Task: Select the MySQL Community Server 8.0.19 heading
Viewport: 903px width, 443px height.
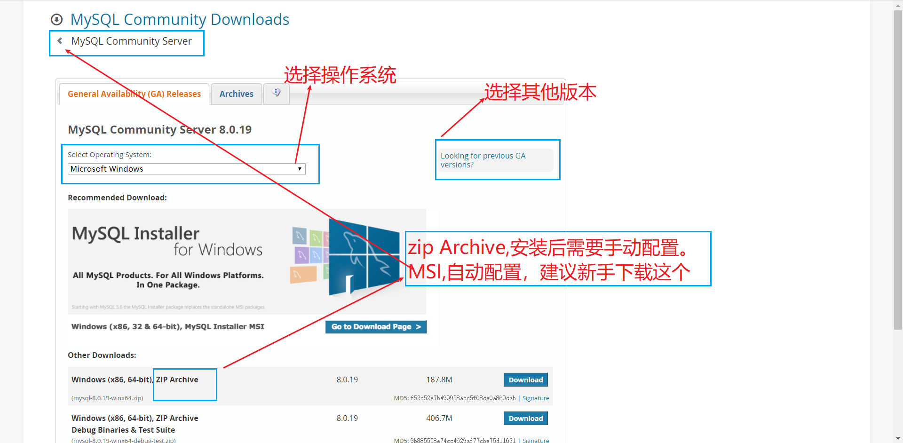Action: [160, 130]
